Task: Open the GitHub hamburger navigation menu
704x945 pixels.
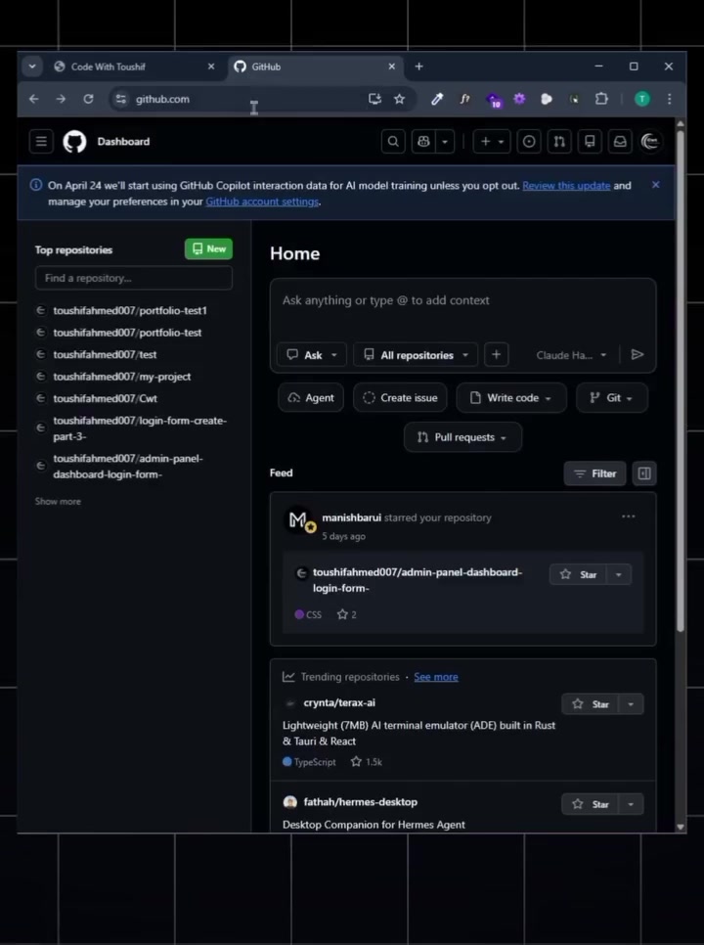Action: pos(41,142)
